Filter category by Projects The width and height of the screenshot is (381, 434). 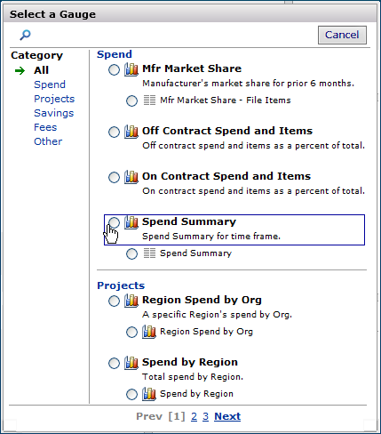point(54,99)
